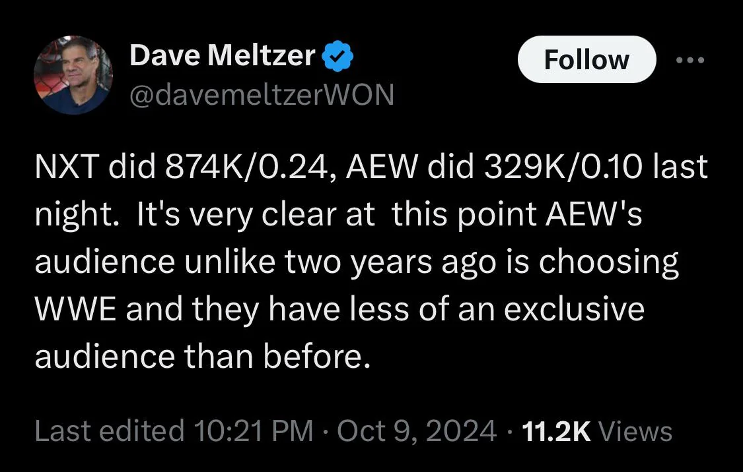Screen dimensions: 743x472
Task: Click the word AEW's on the second line
Action: [594, 214]
